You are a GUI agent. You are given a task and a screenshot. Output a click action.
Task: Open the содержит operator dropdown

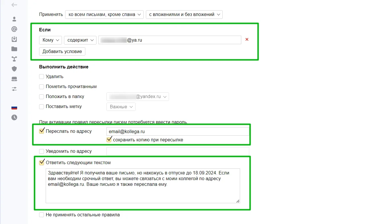point(80,40)
